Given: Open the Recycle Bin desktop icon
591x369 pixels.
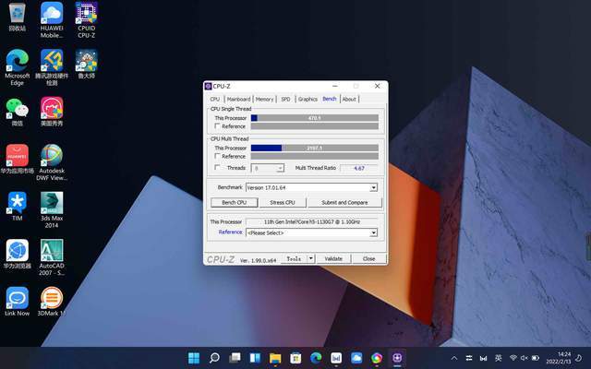Looking at the screenshot, I should (x=17, y=18).
